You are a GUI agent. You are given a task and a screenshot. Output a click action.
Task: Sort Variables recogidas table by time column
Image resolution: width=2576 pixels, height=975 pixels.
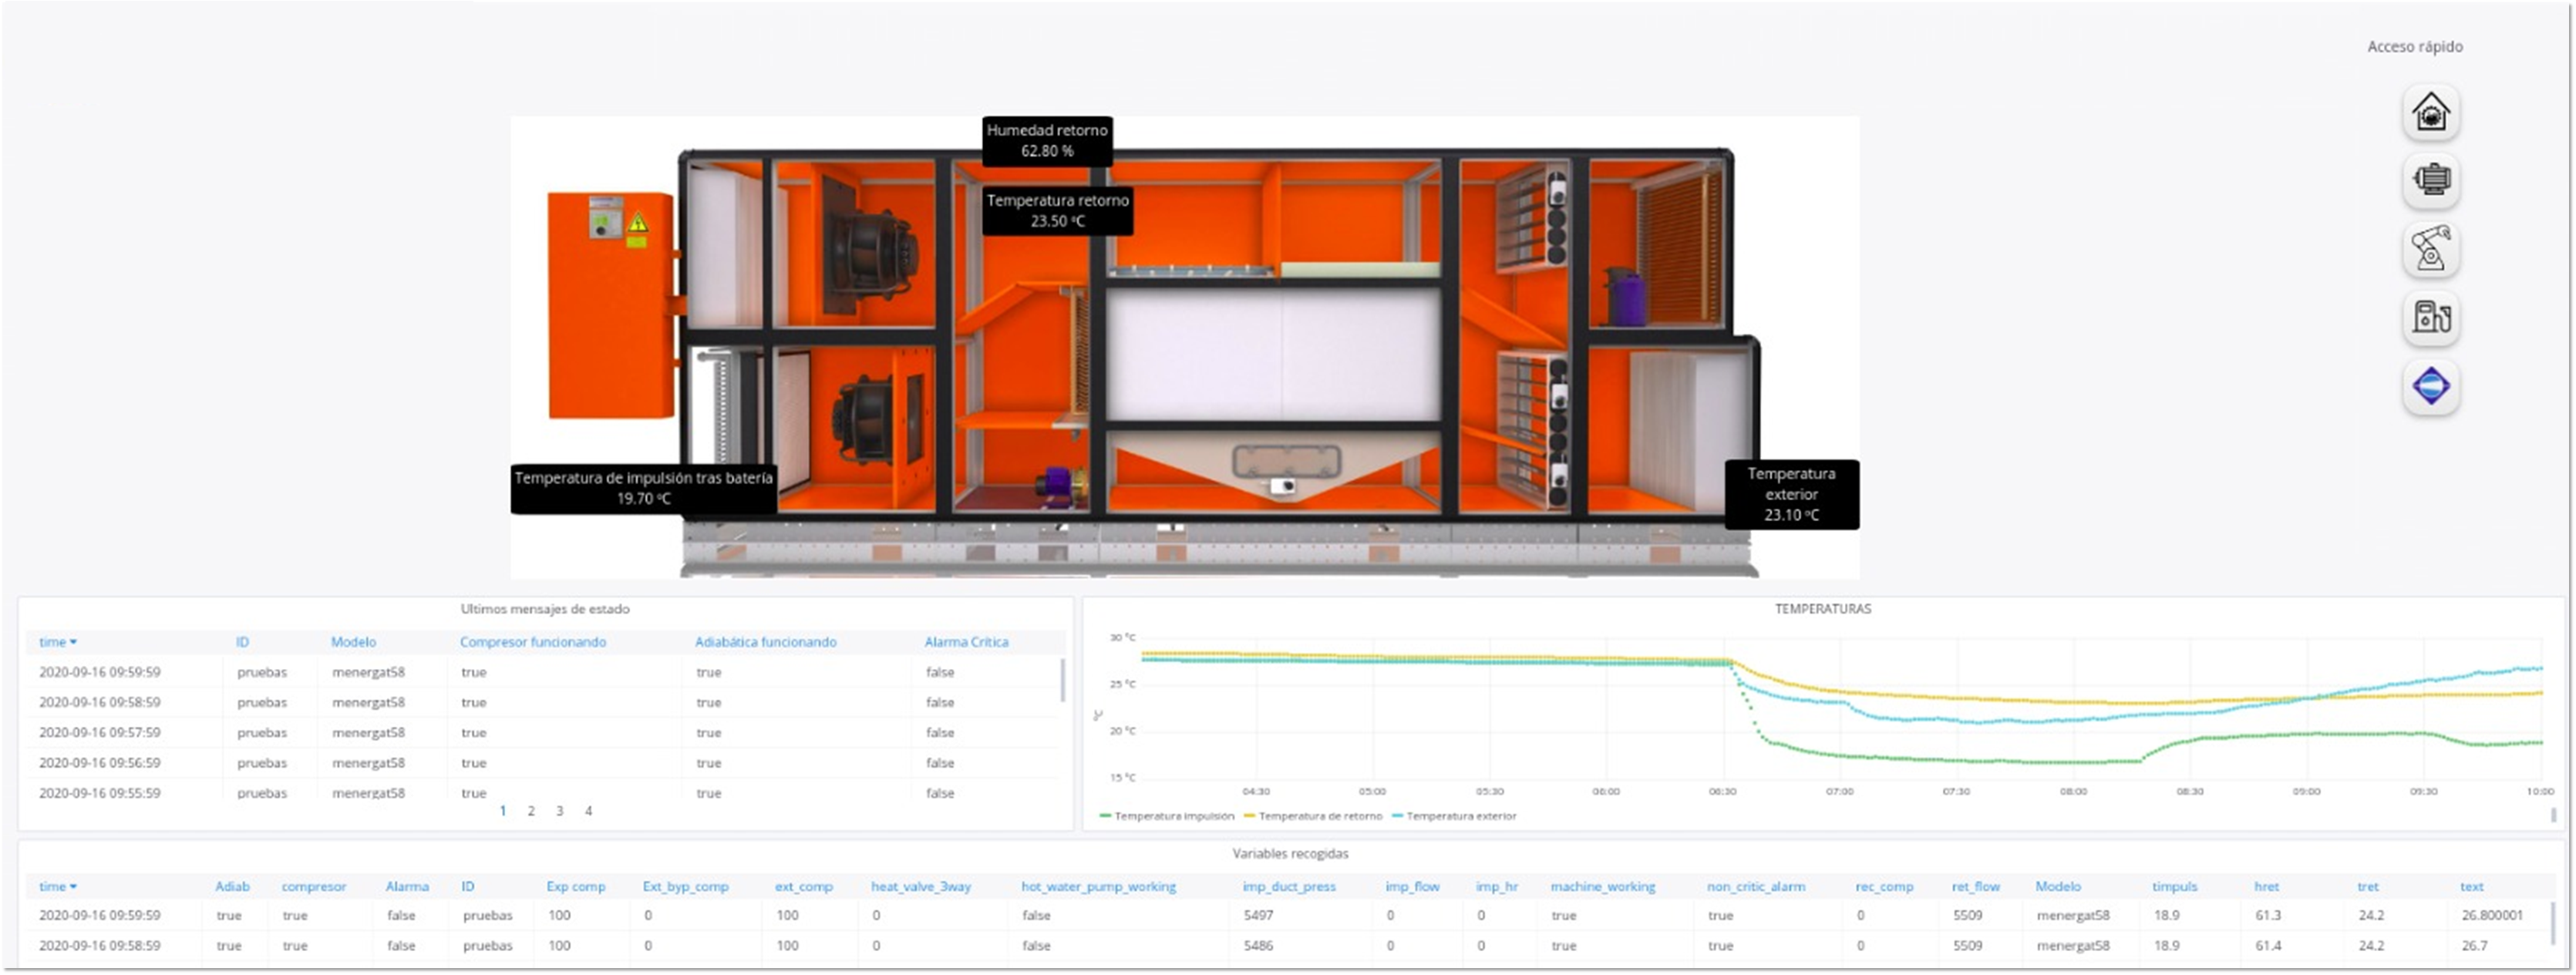tap(57, 887)
